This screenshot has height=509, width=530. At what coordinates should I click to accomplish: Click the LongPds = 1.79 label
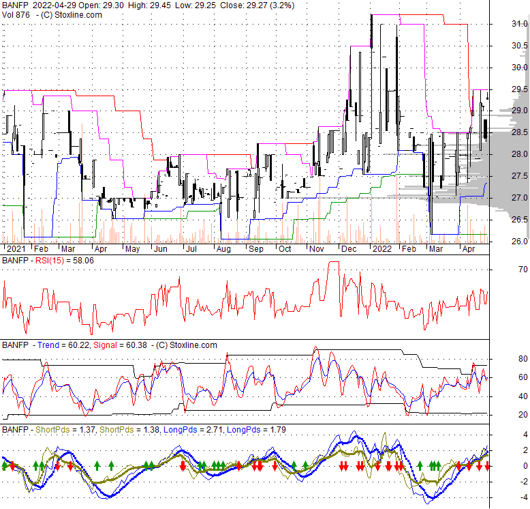257,430
